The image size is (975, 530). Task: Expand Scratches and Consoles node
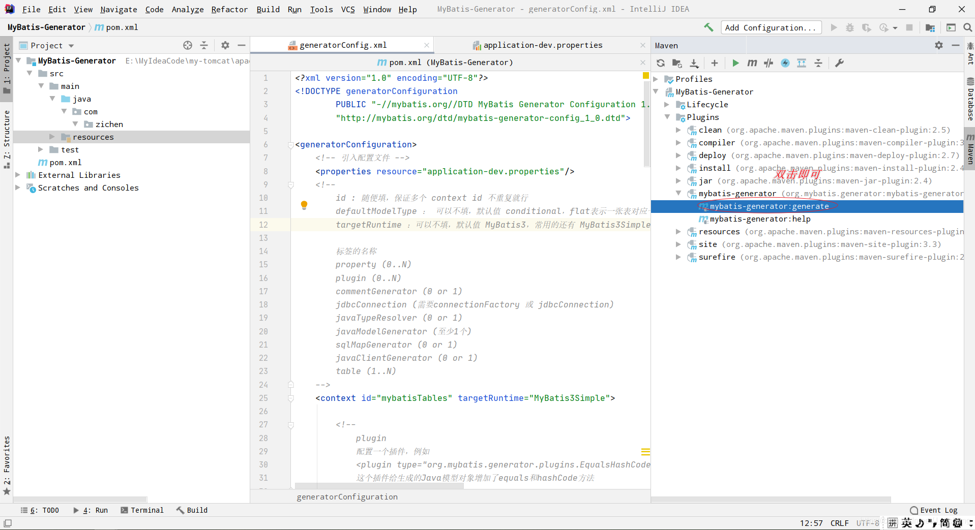click(x=18, y=188)
